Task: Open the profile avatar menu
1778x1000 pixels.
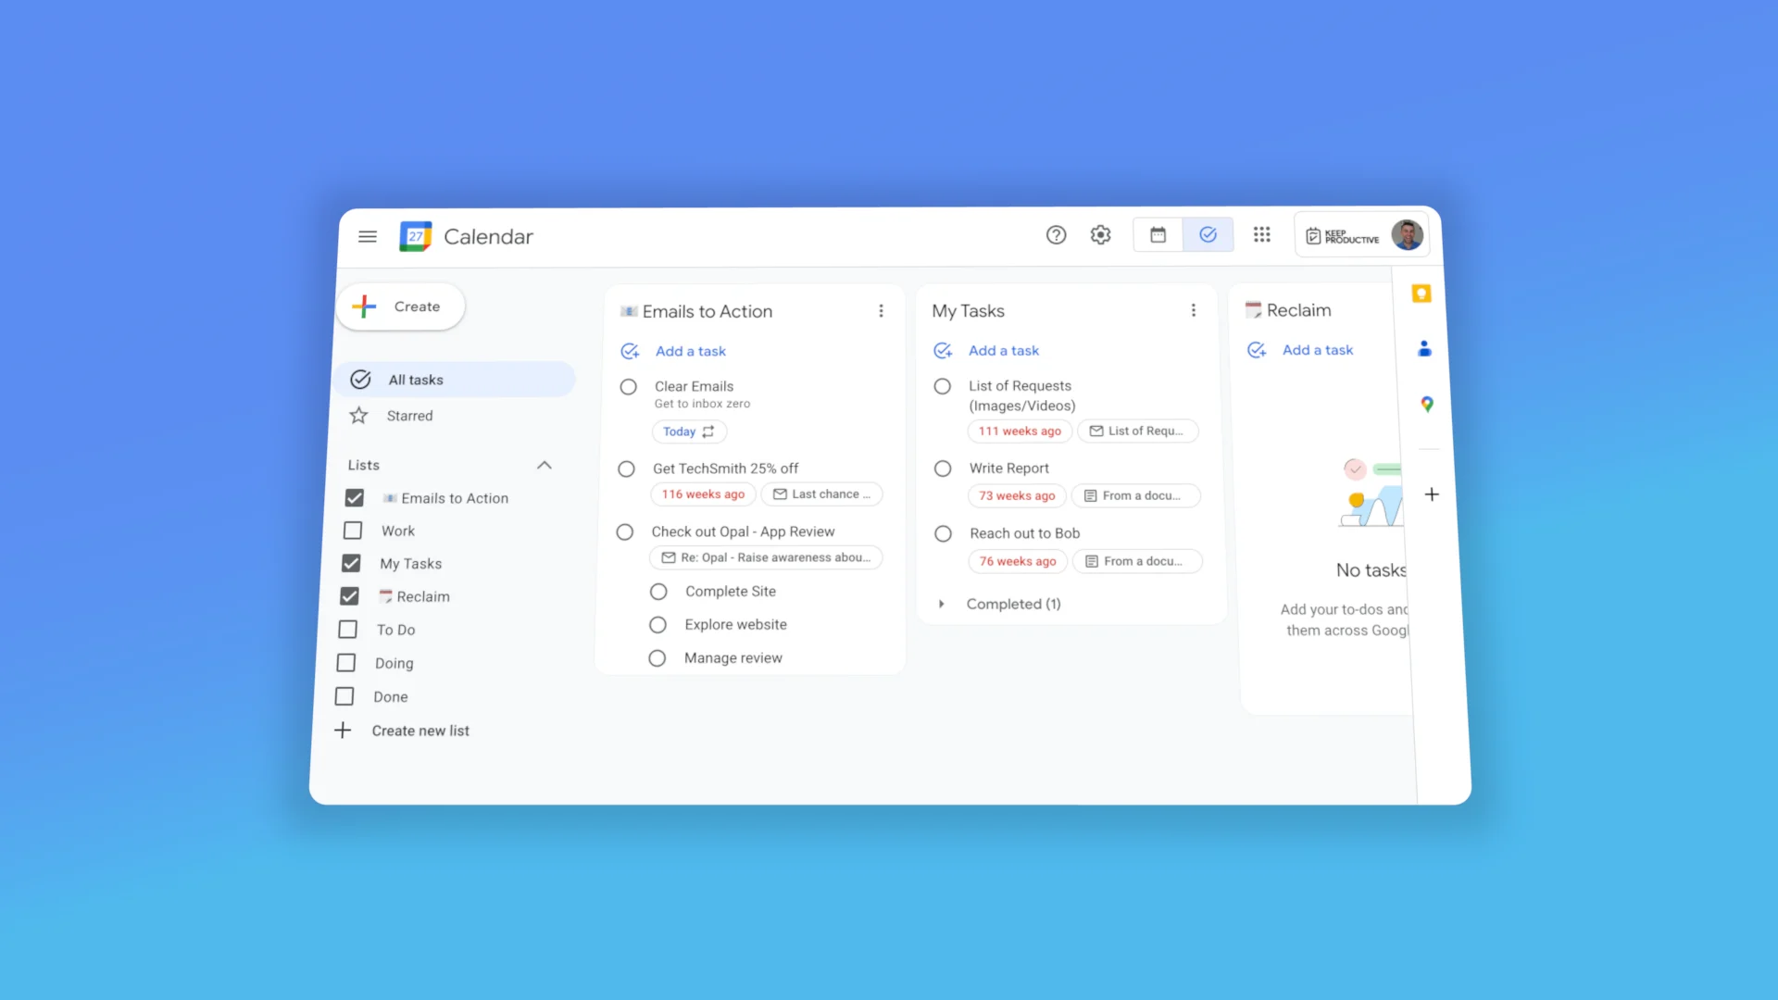Action: coord(1407,234)
